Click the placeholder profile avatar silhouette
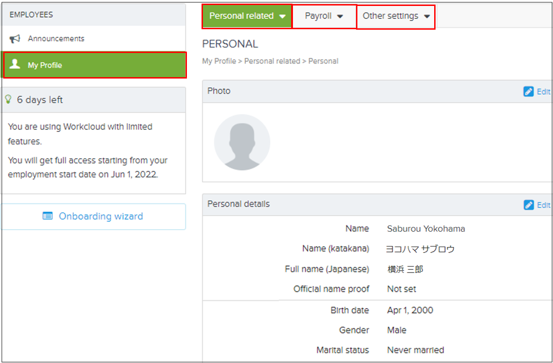The width and height of the screenshot is (553, 363). pos(242,142)
